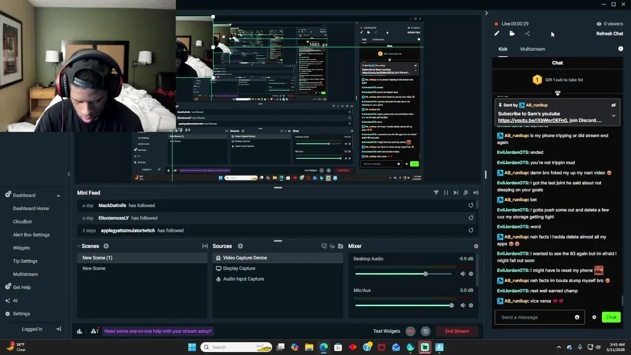Skip the current alert in Mini Feed
The width and height of the screenshot is (631, 355).
456,193
